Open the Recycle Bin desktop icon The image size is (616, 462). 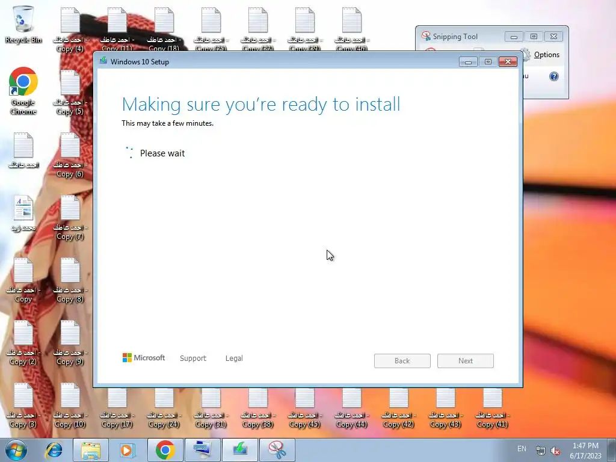[23, 24]
